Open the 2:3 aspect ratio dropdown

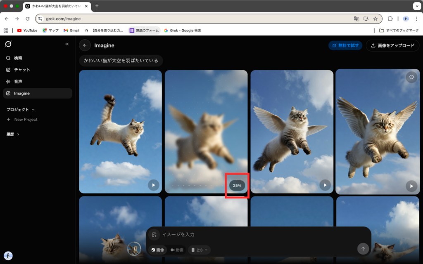[x=199, y=250]
